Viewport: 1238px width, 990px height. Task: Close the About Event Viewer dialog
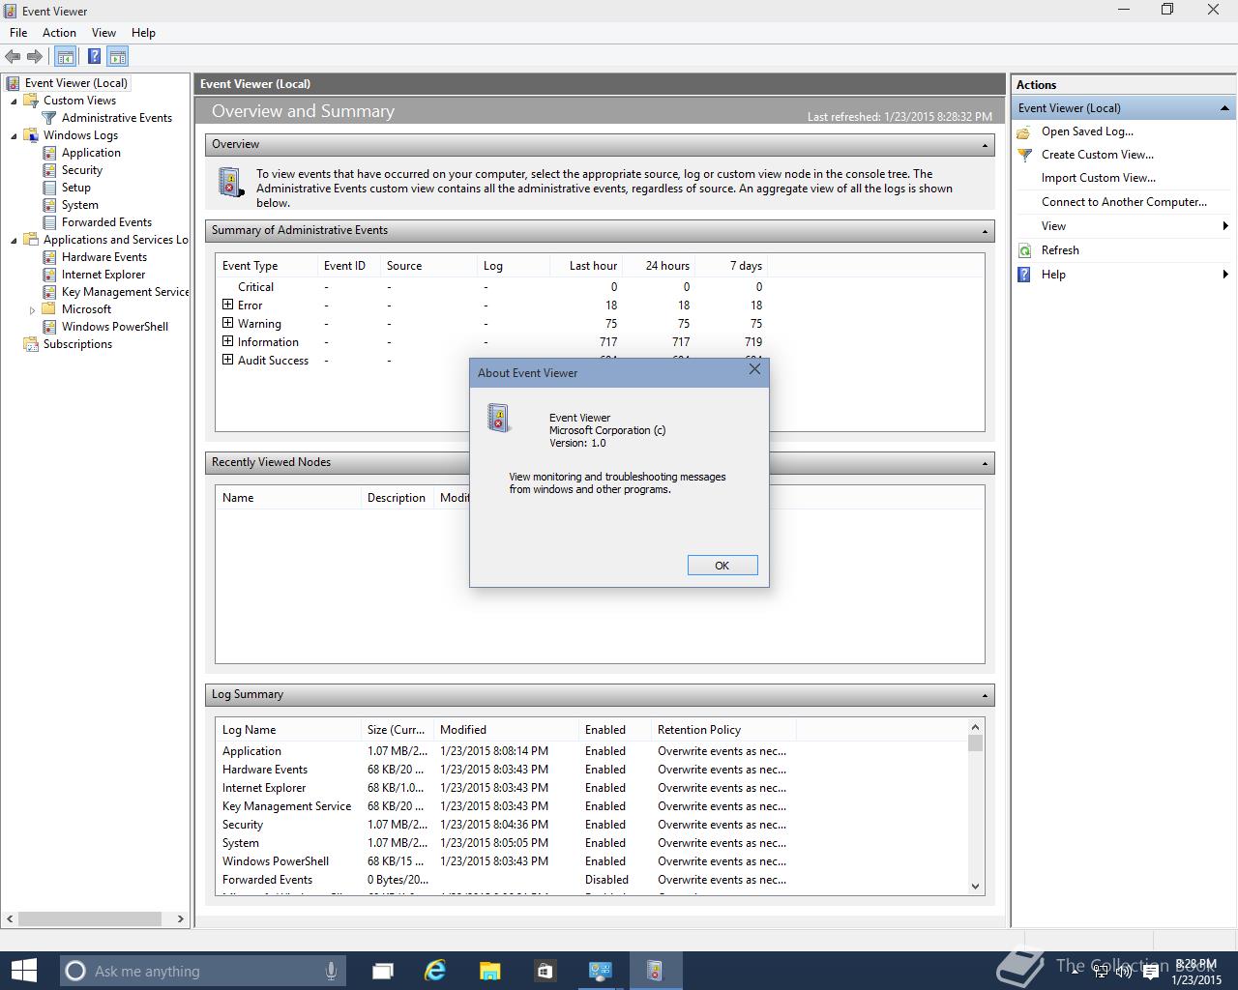754,369
